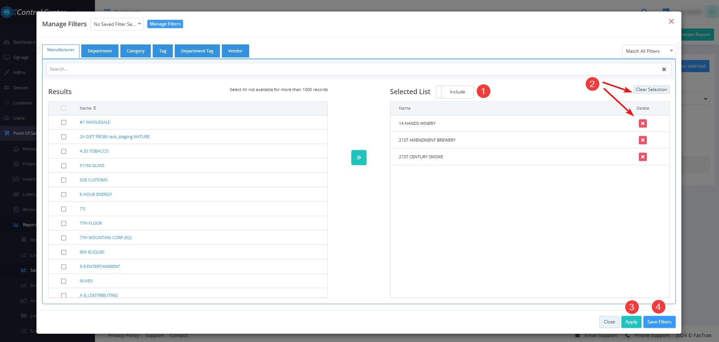Screen dimensions: 719x342
Task: Open Dashboard icon in sidebar
Action: pyautogui.click(x=6, y=42)
